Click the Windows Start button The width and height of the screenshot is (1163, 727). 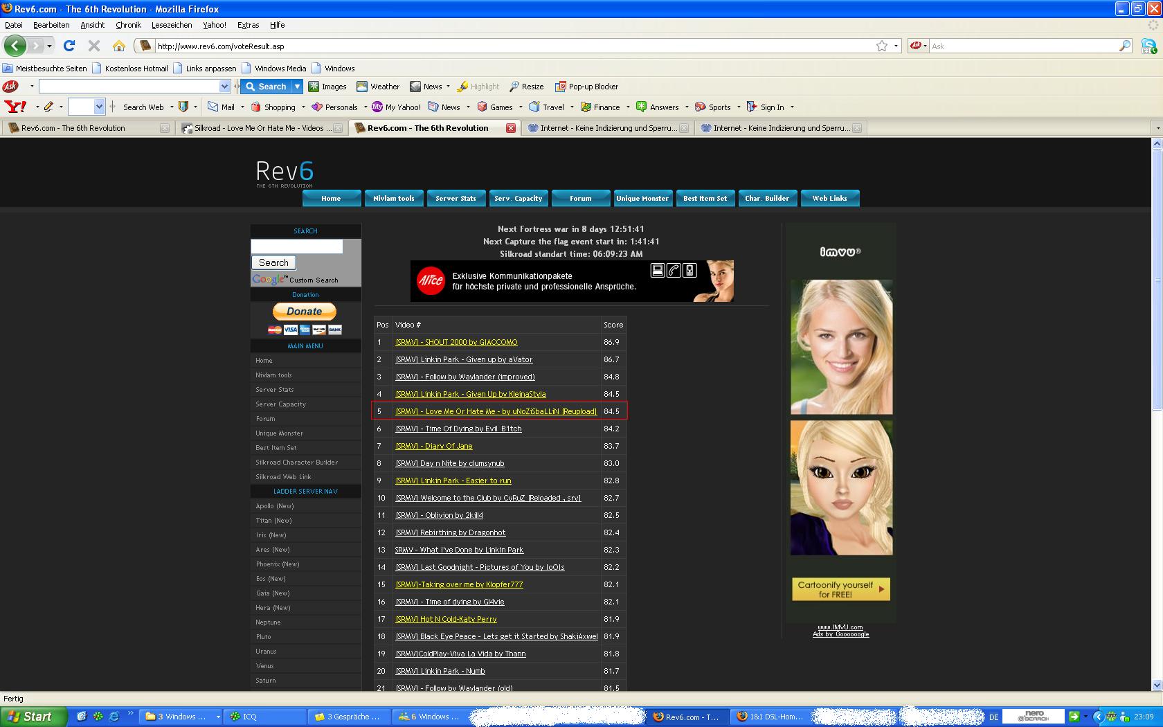pos(32,717)
